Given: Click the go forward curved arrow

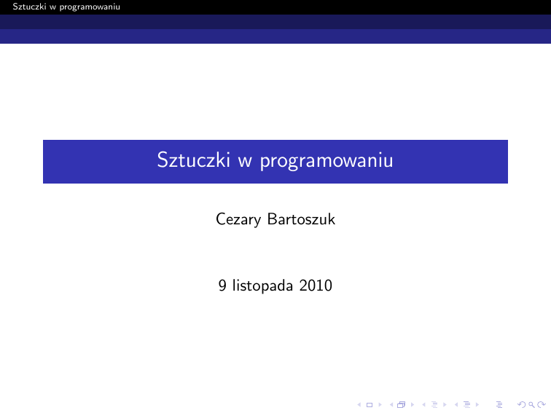Looking at the screenshot, I should click(538, 404).
